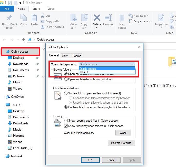Screen dimensions: 176x167
Task: Choose Underline icon titles consistent with browser
Action: click(71, 98)
